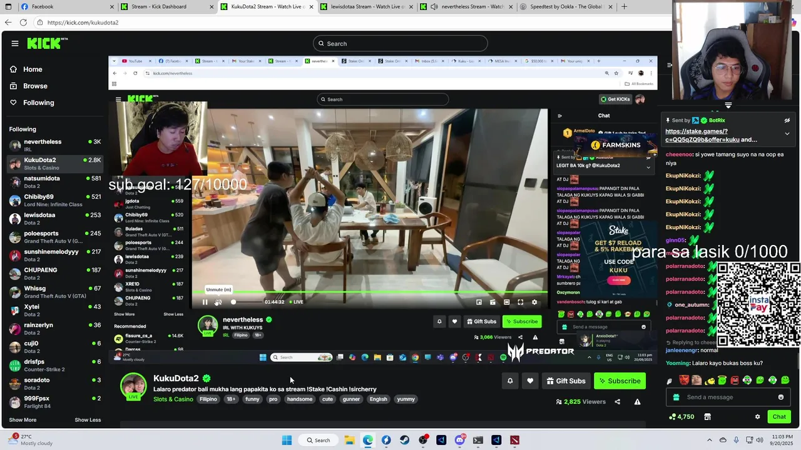801x450 pixels.
Task: Show hidden system tray icons
Action: (709, 440)
